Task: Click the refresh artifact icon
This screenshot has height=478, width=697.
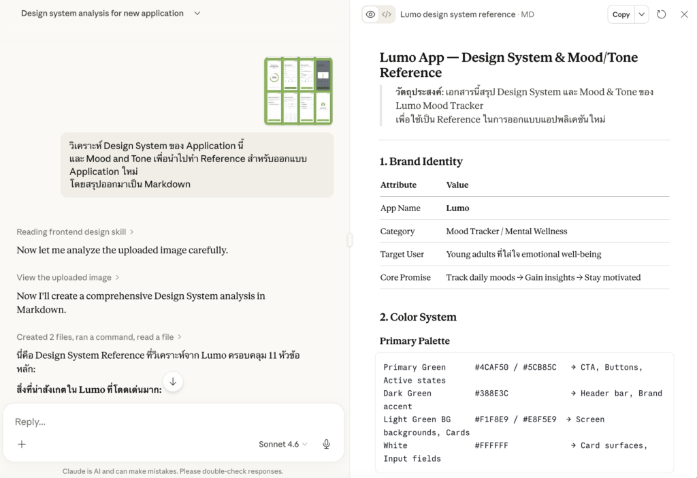Action: (662, 14)
